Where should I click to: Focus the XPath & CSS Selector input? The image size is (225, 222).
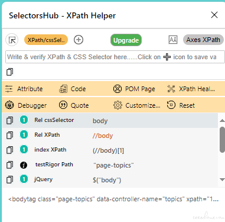[x=115, y=57]
